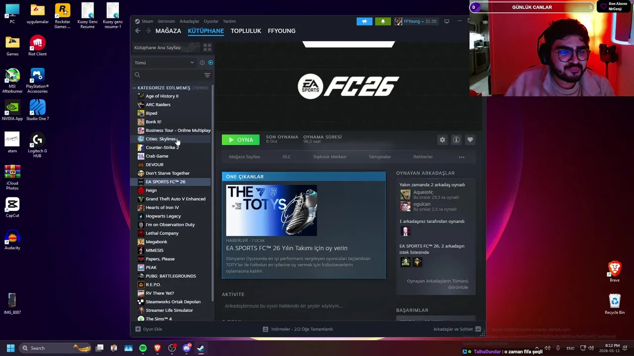Go back with the Steam back arrow

(x=138, y=31)
